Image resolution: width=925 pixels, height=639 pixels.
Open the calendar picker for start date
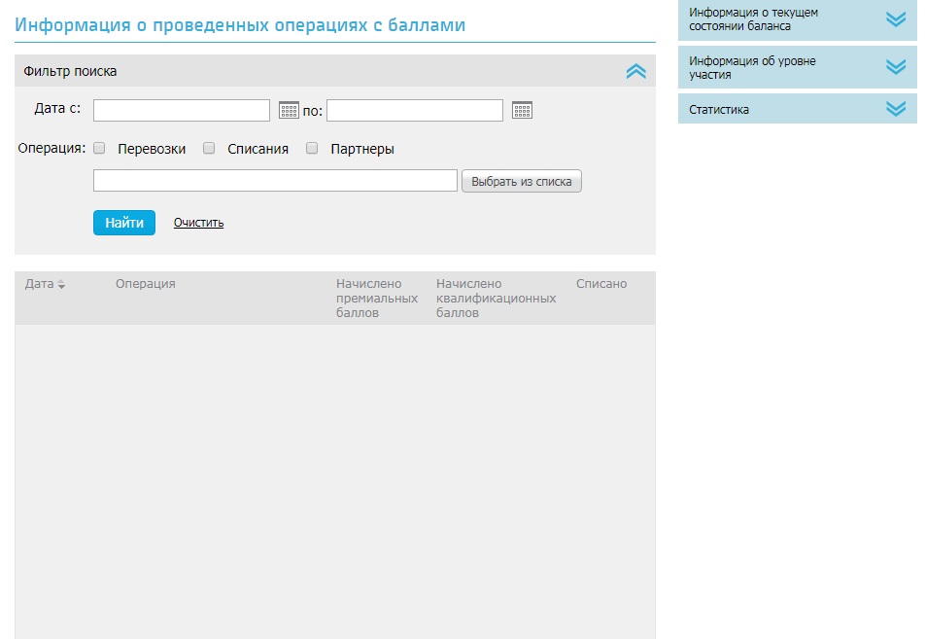[x=289, y=110]
